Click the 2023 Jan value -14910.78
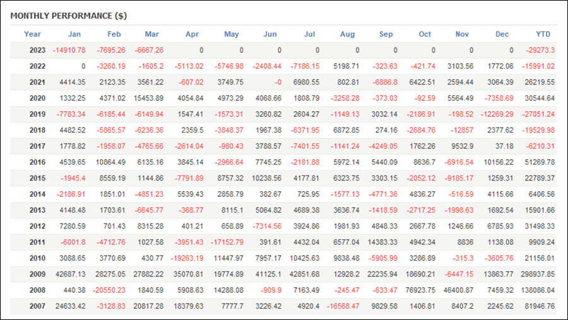The image size is (568, 320). 69,50
